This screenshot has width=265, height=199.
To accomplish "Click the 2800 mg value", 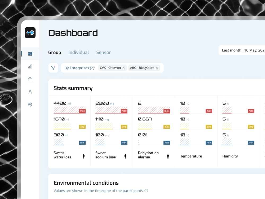I will click(x=105, y=103).
